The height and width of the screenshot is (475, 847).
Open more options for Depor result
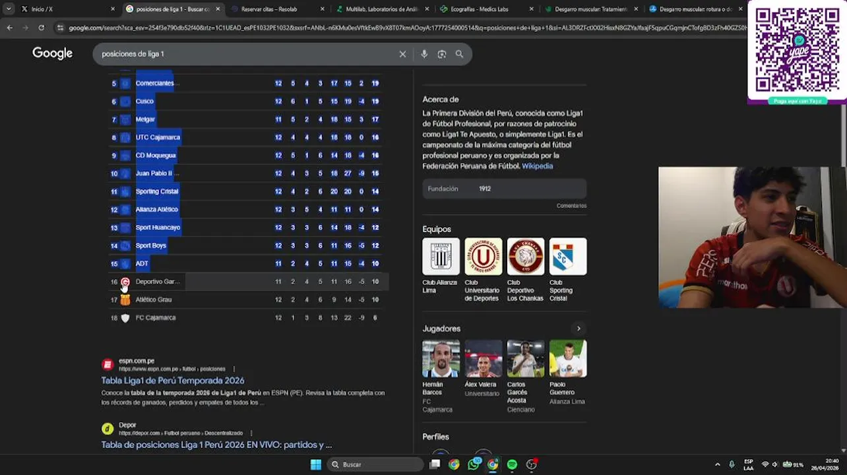(x=251, y=433)
